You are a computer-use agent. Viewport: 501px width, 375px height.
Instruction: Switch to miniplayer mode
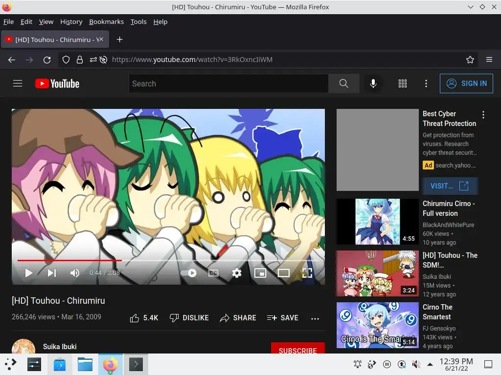pos(260,273)
